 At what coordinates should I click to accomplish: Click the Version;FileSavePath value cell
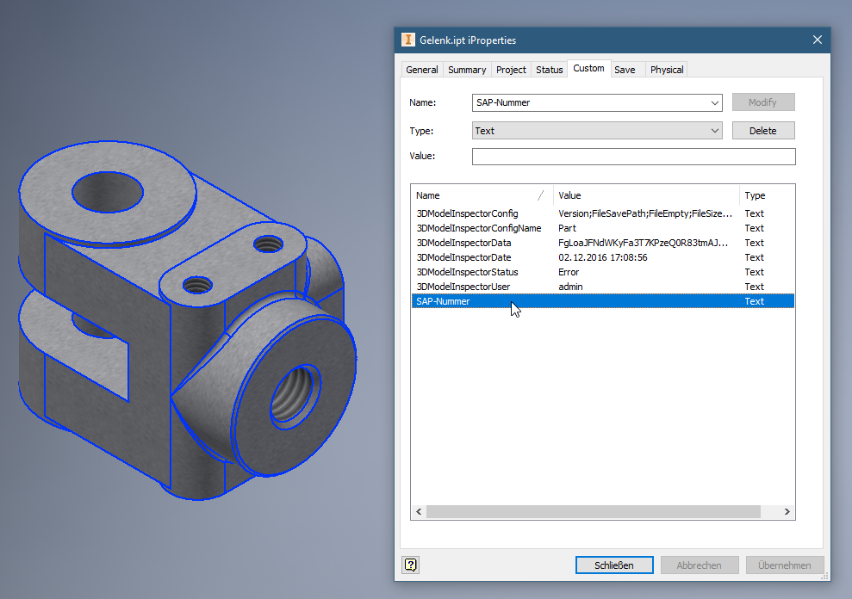point(645,213)
